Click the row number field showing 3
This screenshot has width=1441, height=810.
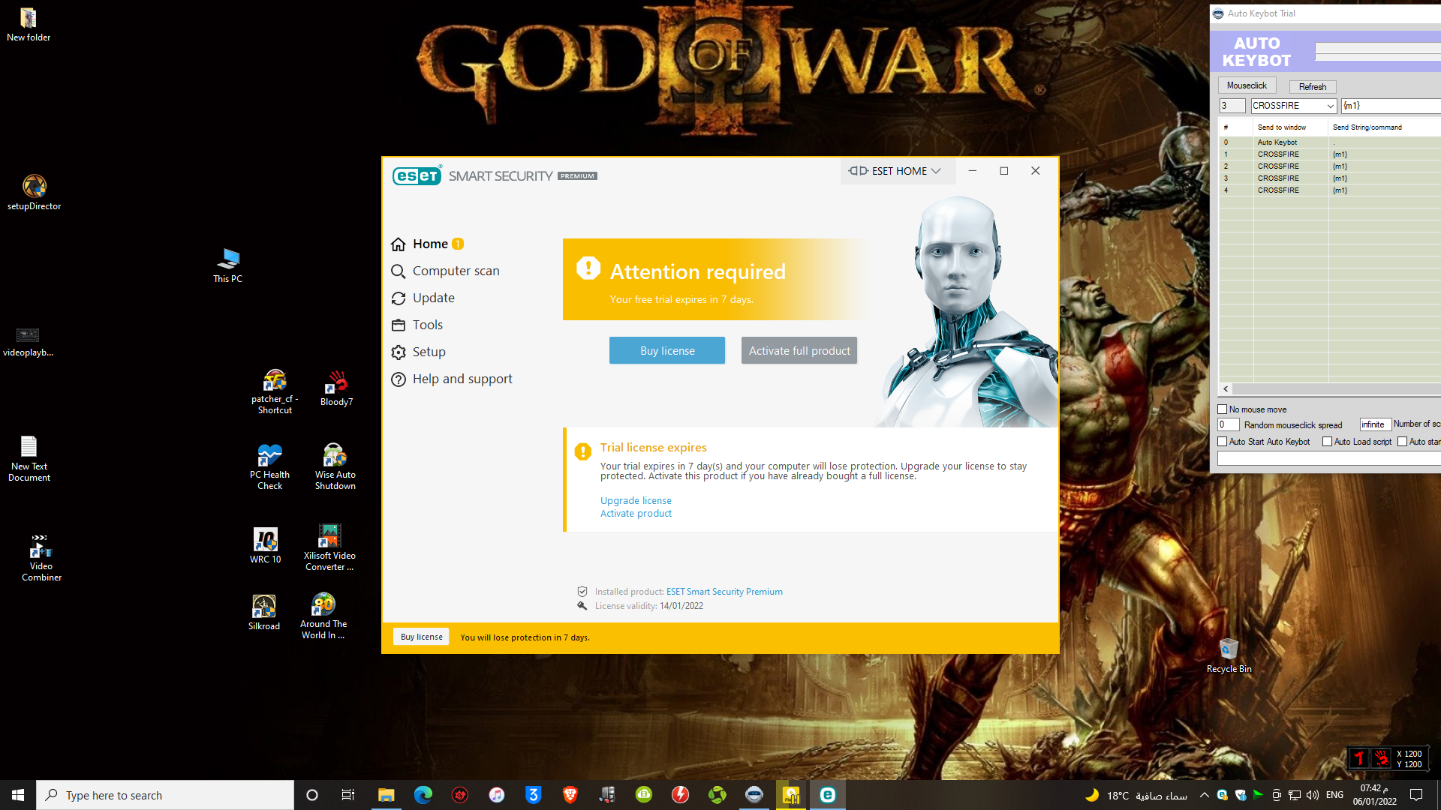click(1232, 106)
